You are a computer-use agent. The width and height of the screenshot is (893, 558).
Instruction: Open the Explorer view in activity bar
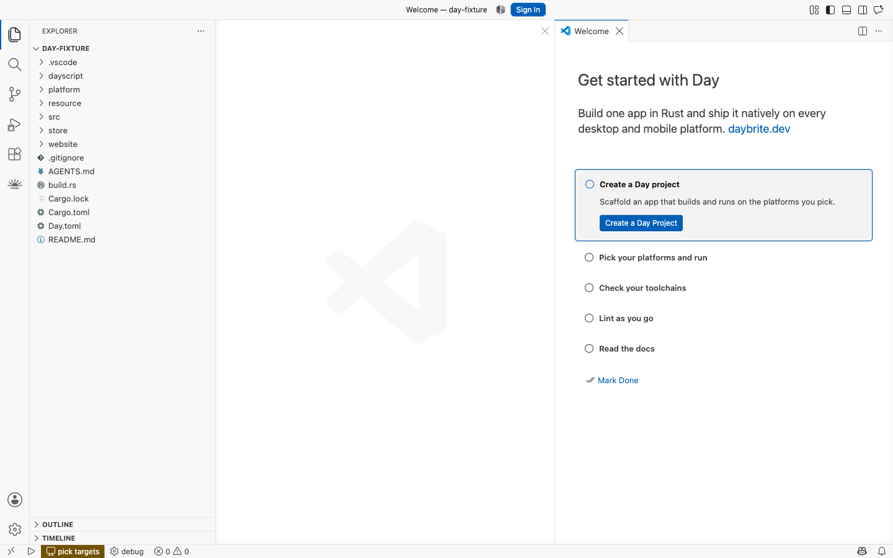(x=15, y=35)
